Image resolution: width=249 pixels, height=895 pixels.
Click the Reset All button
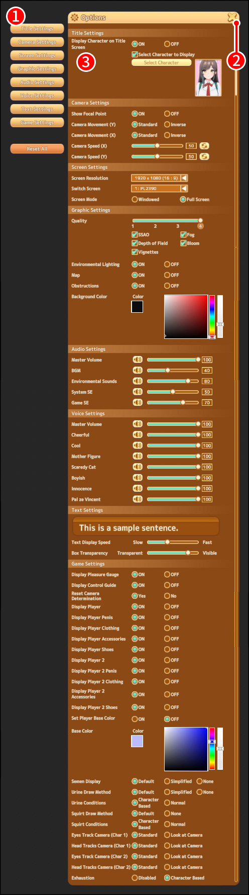[37, 149]
